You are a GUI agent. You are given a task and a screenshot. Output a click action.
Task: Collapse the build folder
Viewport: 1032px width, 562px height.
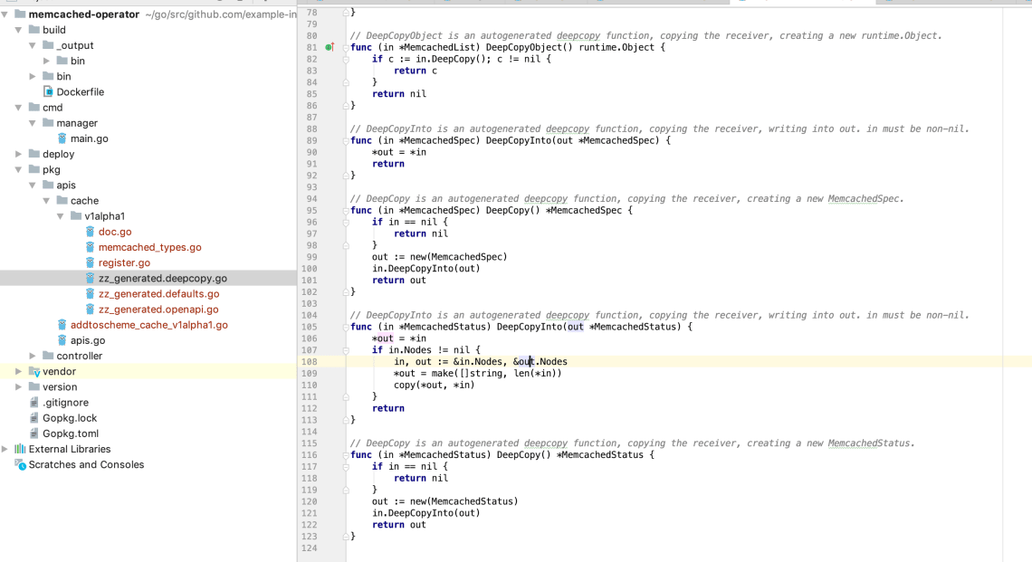20,29
